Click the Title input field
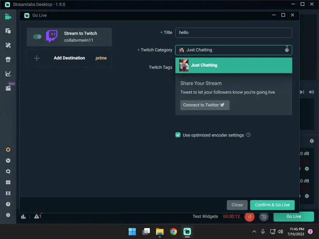This screenshot has width=319, height=239. 234,32
